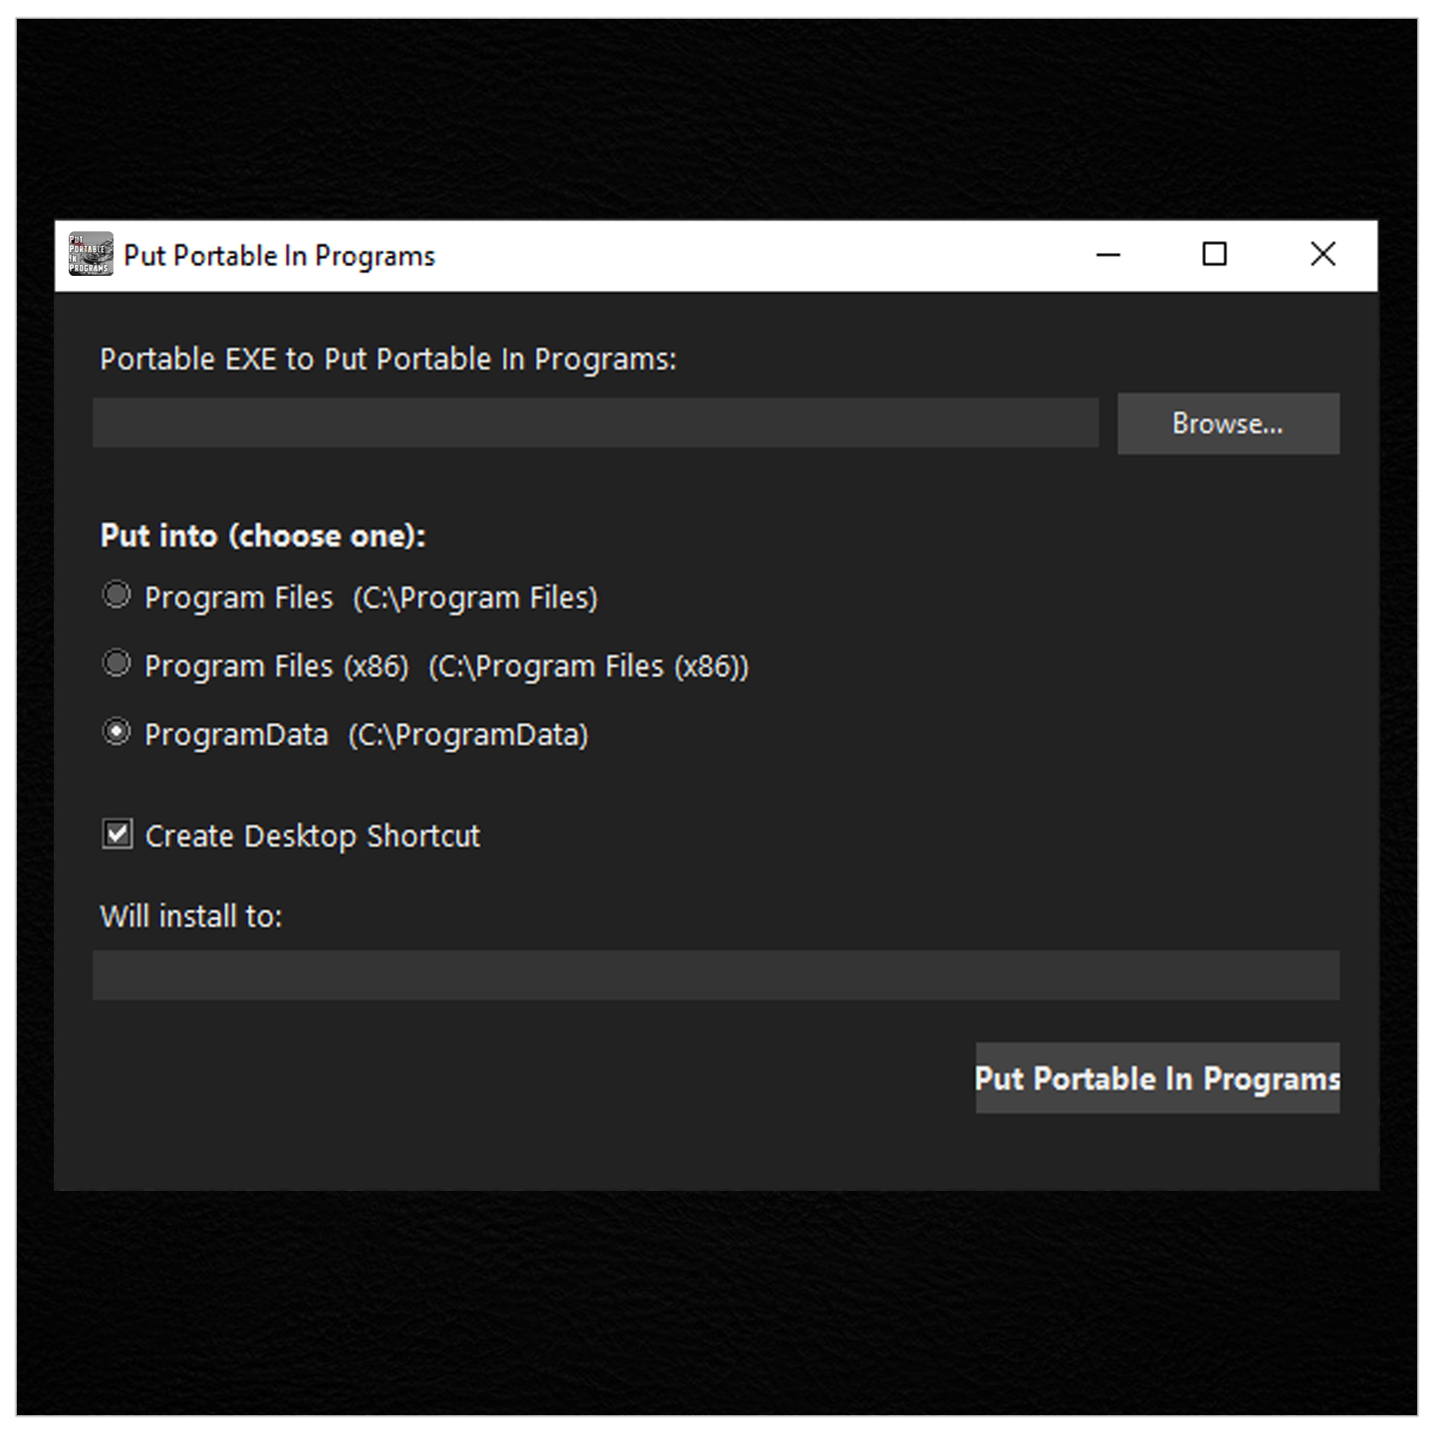Click the "Create Desktop Shortcut" label text
Screen dimensions: 1434x1434
(x=313, y=836)
